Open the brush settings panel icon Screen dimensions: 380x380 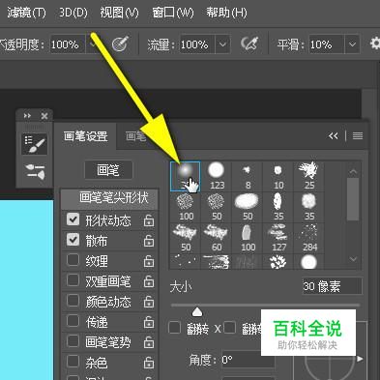(34, 144)
